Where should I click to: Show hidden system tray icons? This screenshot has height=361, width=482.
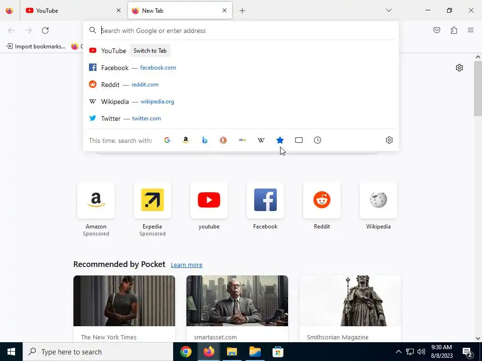point(398,352)
